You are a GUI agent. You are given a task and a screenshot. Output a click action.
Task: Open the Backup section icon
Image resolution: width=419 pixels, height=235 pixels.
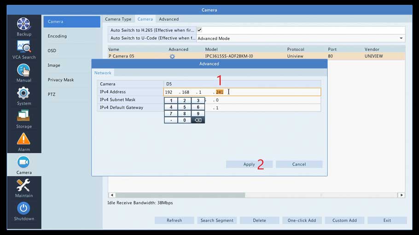click(23, 24)
